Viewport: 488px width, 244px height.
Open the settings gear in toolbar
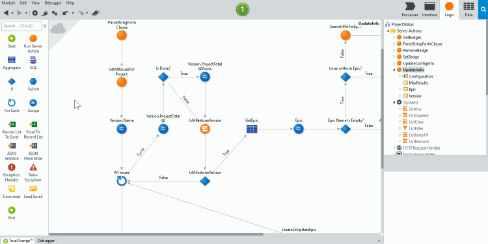point(35,13)
